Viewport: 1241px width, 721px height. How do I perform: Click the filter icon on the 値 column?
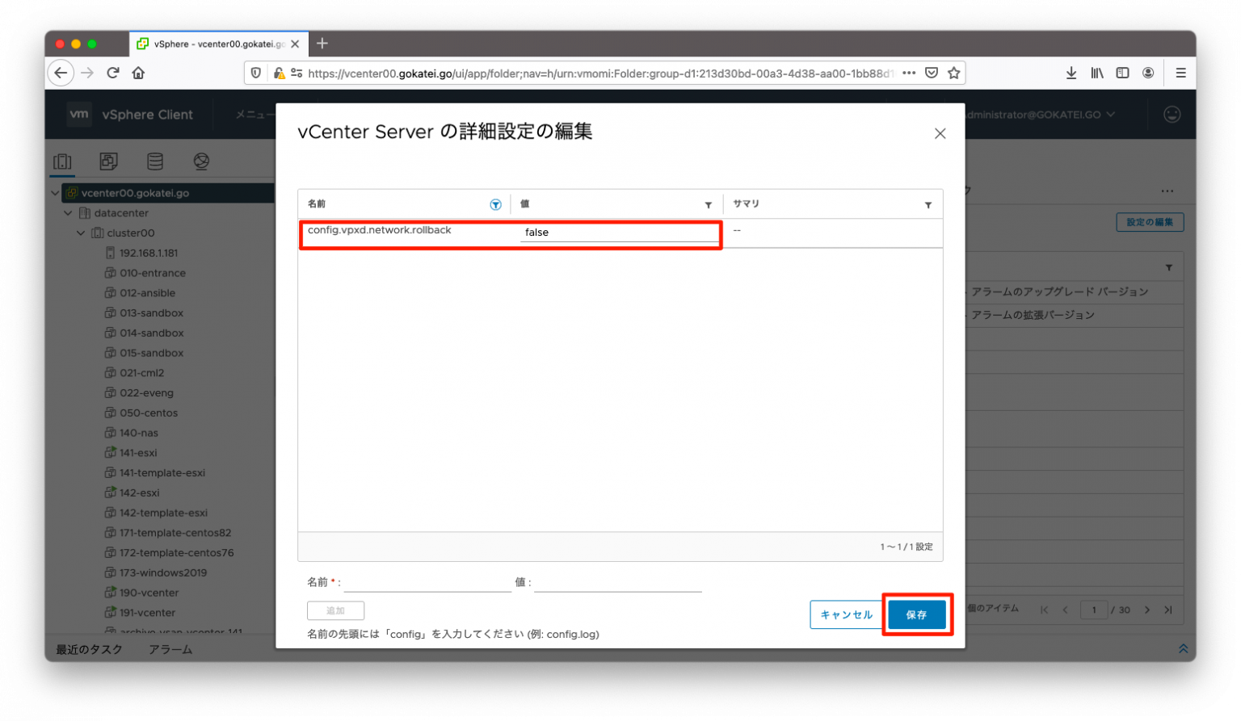pyautogui.click(x=709, y=204)
